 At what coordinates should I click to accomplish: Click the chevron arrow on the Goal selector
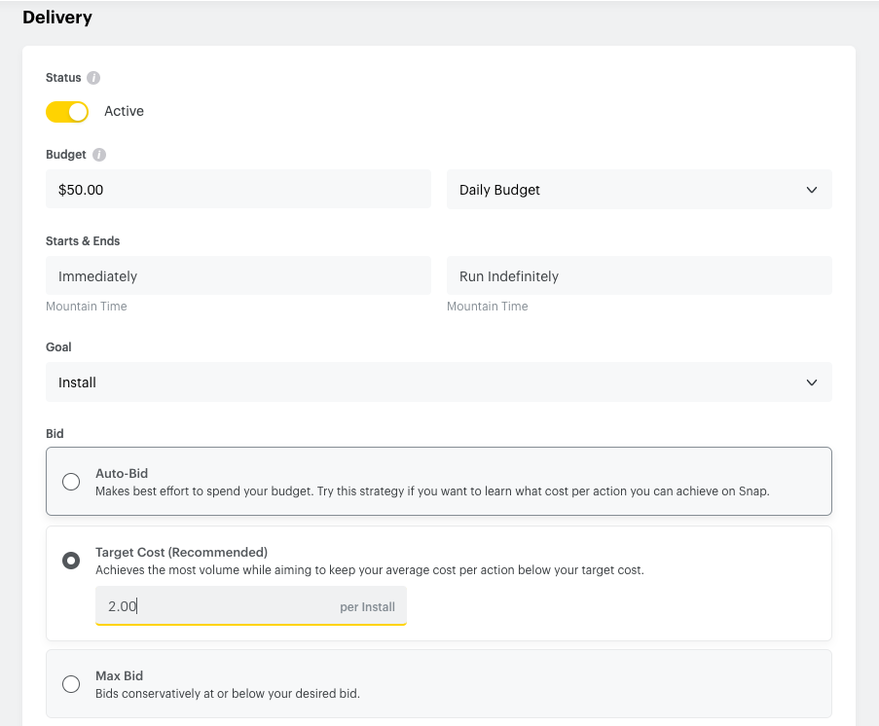tap(812, 382)
